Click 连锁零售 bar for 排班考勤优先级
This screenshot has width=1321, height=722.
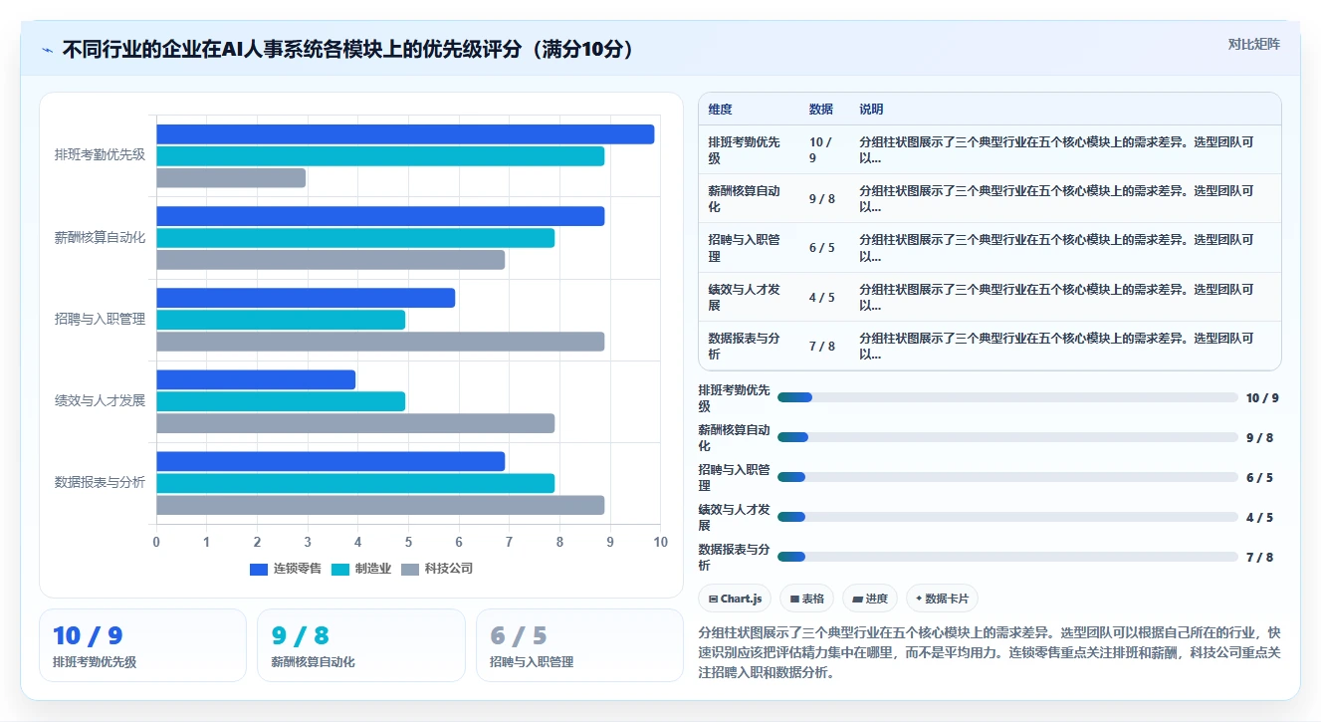pos(405,134)
